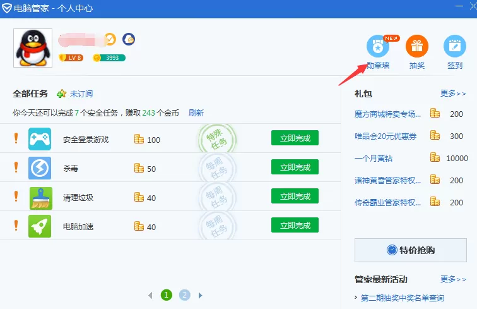Click the 电脑加速 rocket icon
The height and width of the screenshot is (309, 477).
pos(40,226)
